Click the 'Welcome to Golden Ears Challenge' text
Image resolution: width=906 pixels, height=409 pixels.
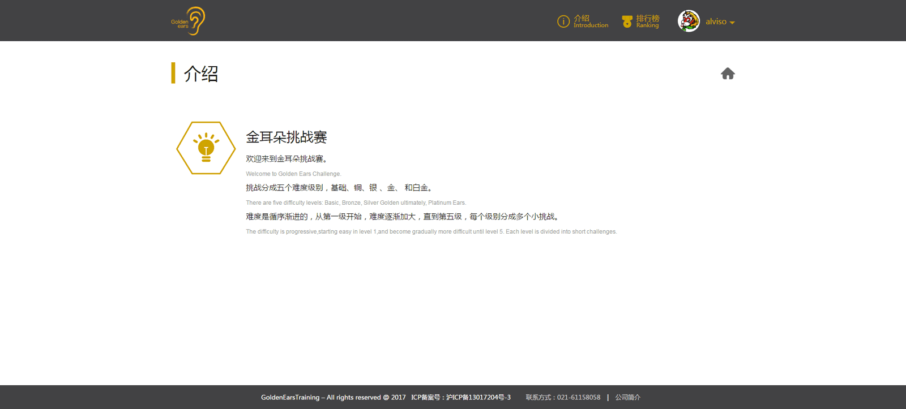[x=293, y=174]
